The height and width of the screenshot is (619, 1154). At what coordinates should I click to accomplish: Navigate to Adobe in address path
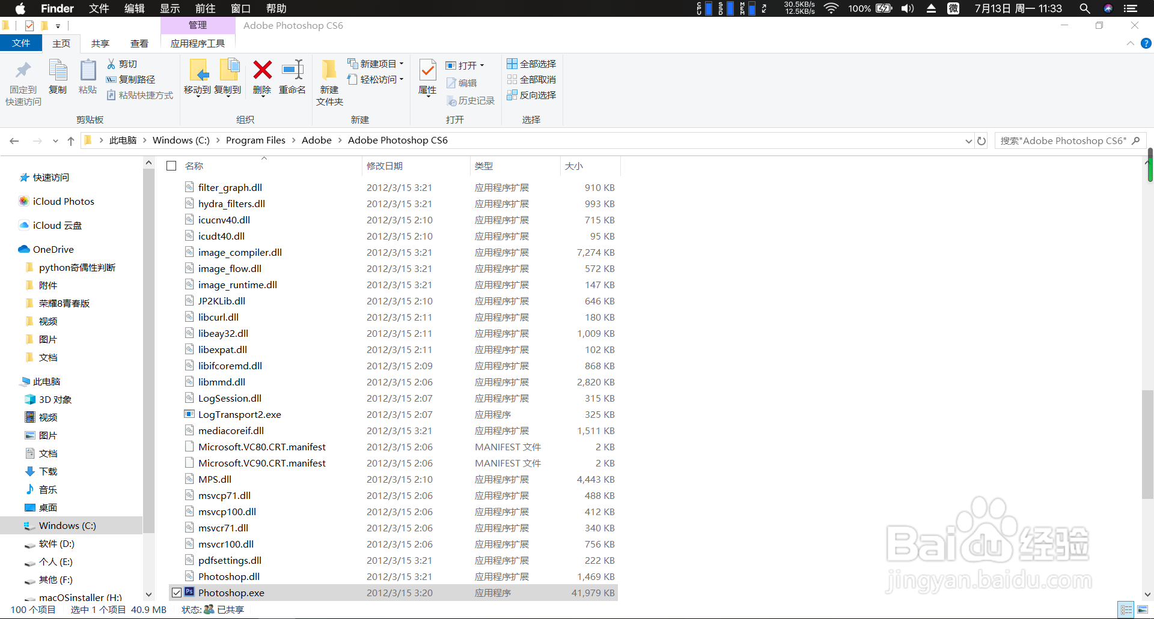pyautogui.click(x=317, y=140)
